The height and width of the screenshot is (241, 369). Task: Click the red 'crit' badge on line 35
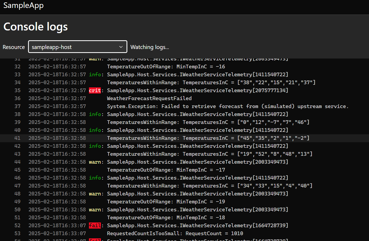click(x=95, y=90)
